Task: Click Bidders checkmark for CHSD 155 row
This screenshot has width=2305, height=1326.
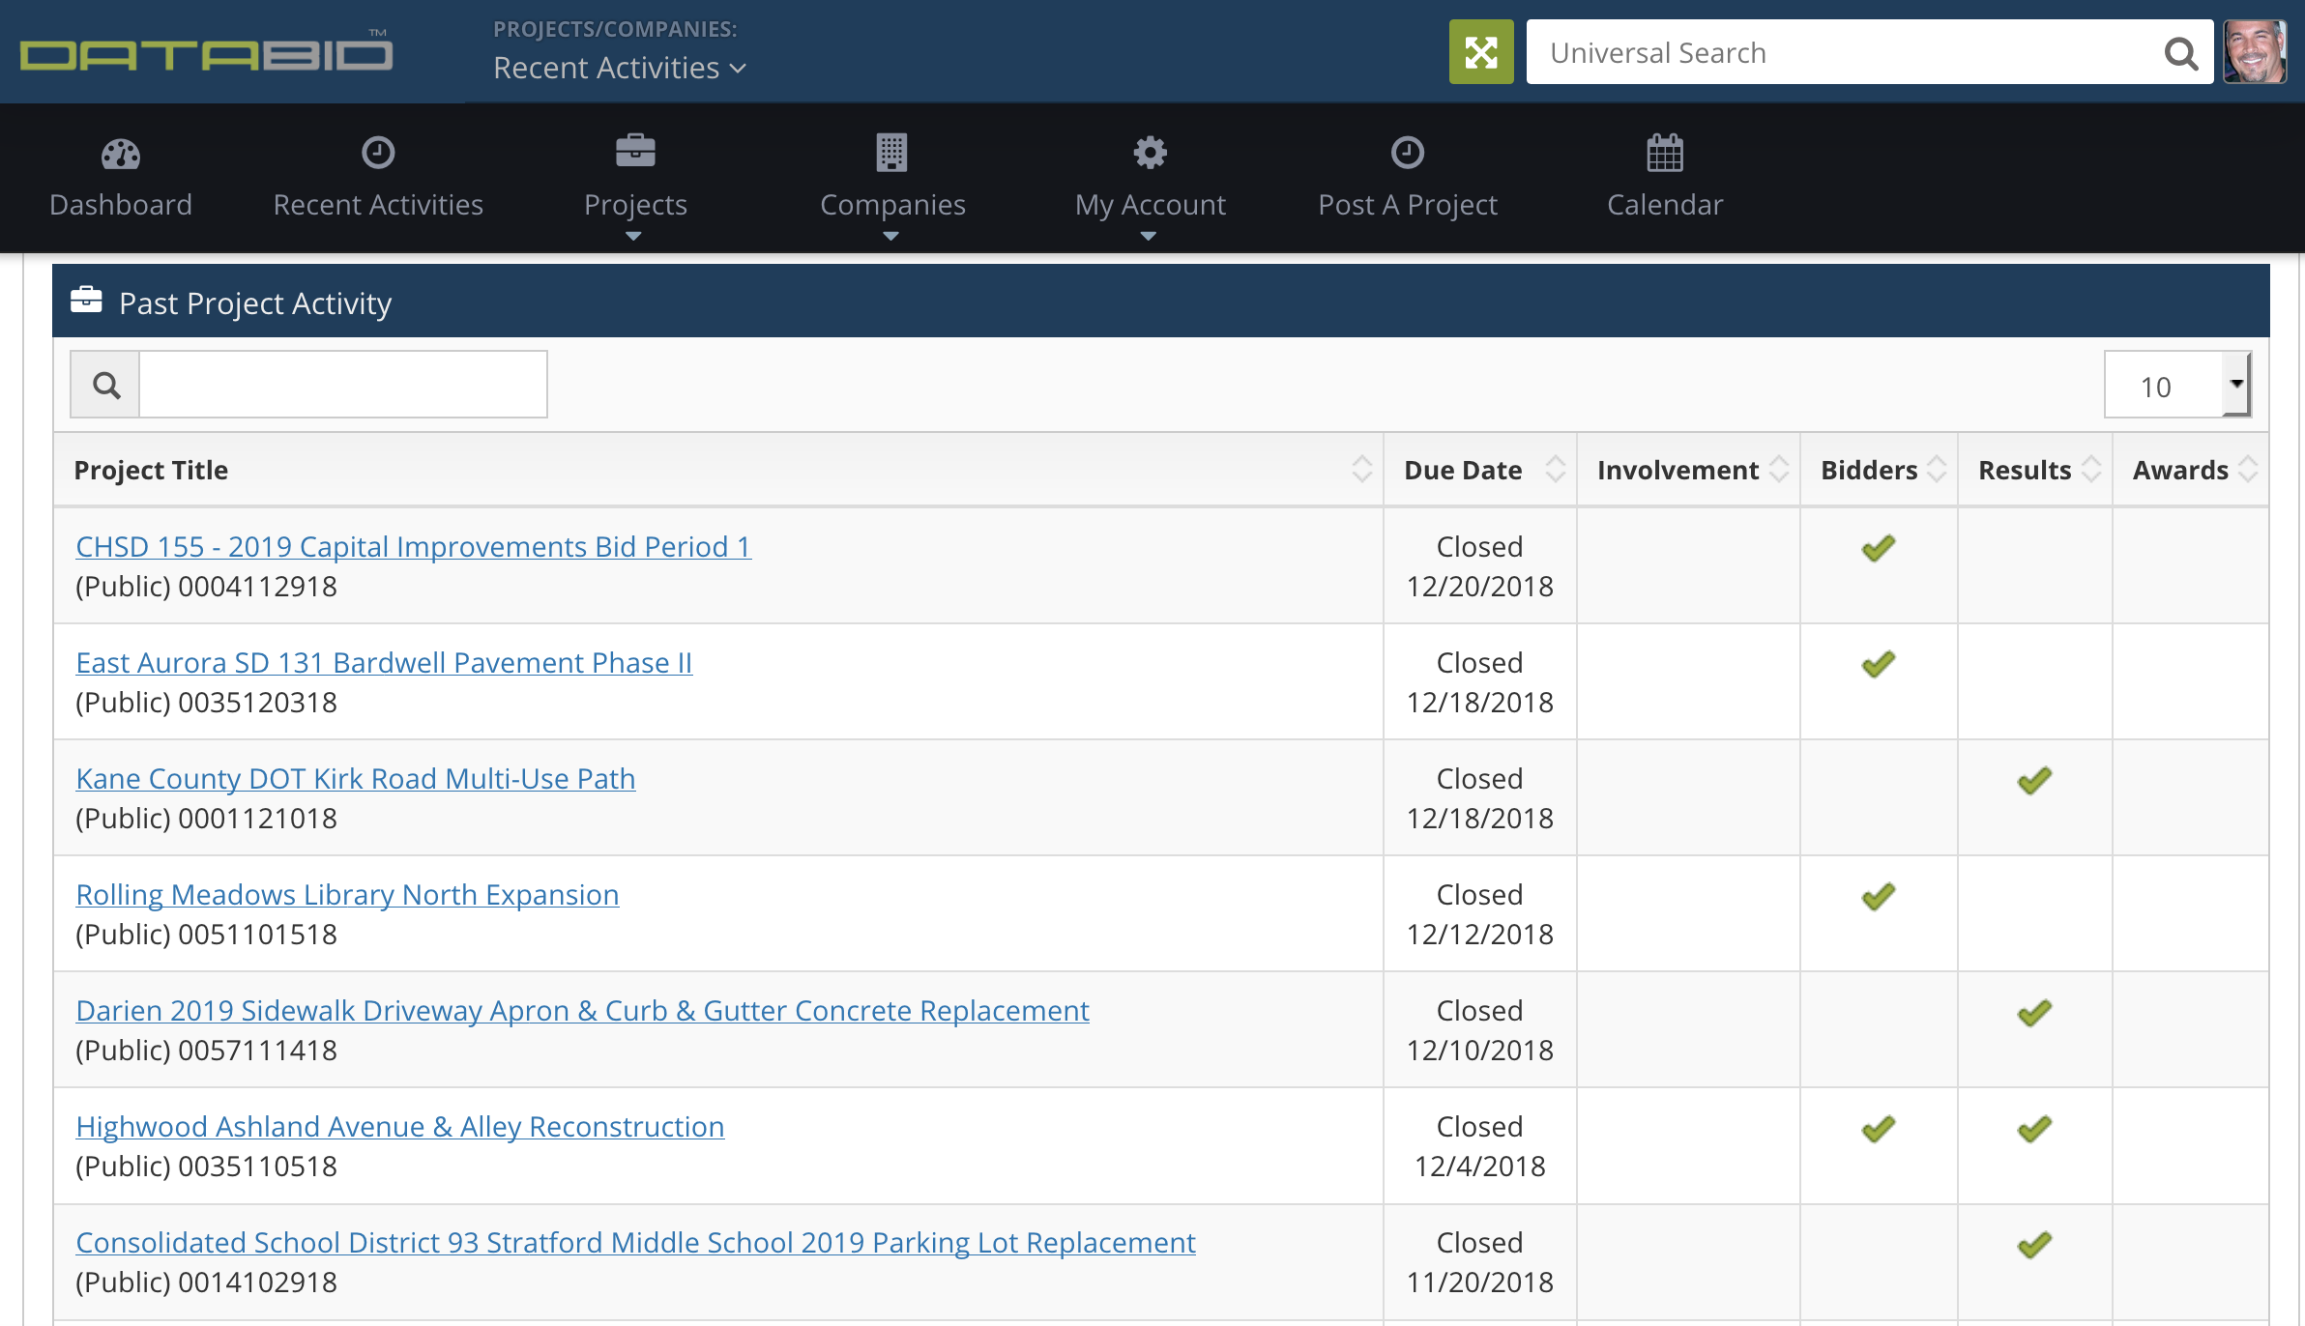Action: (x=1879, y=548)
